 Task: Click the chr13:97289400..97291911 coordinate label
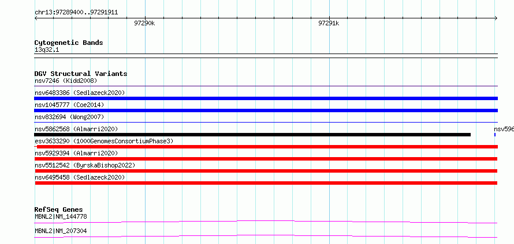[76, 13]
